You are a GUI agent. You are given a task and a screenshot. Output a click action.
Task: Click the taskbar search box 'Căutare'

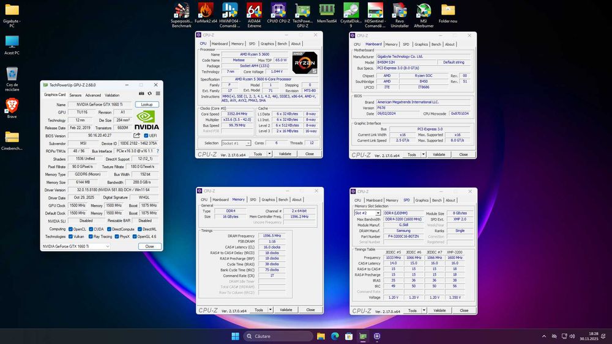pos(278,336)
